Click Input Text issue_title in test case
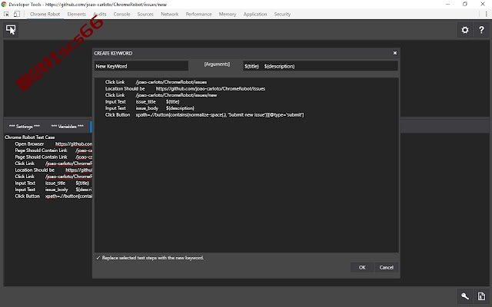Image resolution: width=492 pixels, height=307 pixels. [x=52, y=183]
